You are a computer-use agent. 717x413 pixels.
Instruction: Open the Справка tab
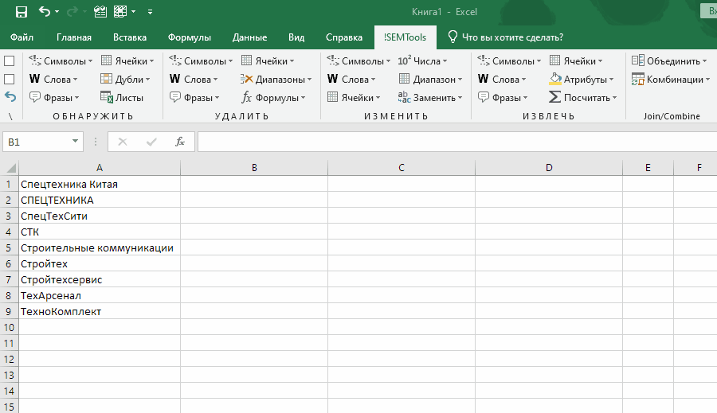pos(344,37)
